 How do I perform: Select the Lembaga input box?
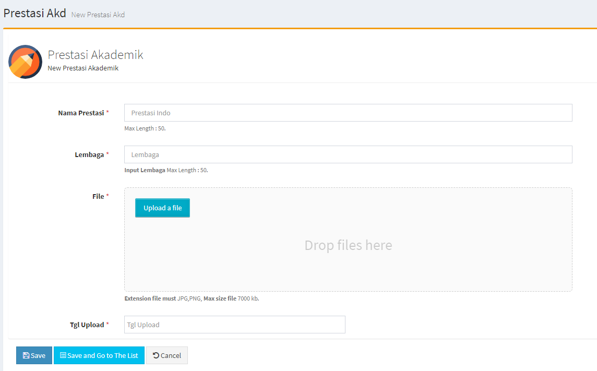point(348,154)
